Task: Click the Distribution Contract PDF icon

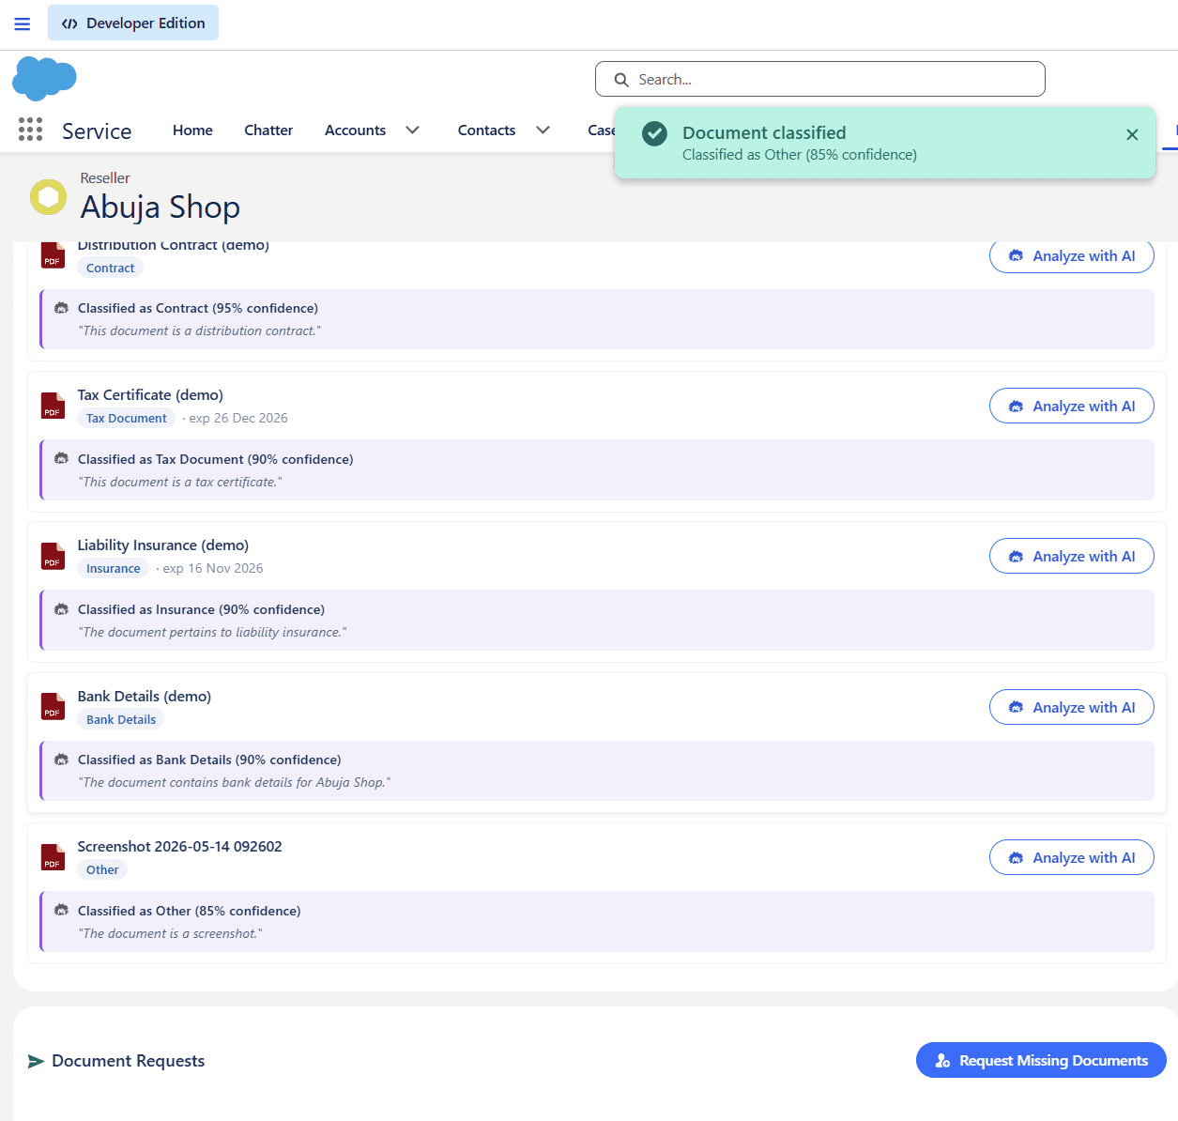Action: click(x=53, y=255)
